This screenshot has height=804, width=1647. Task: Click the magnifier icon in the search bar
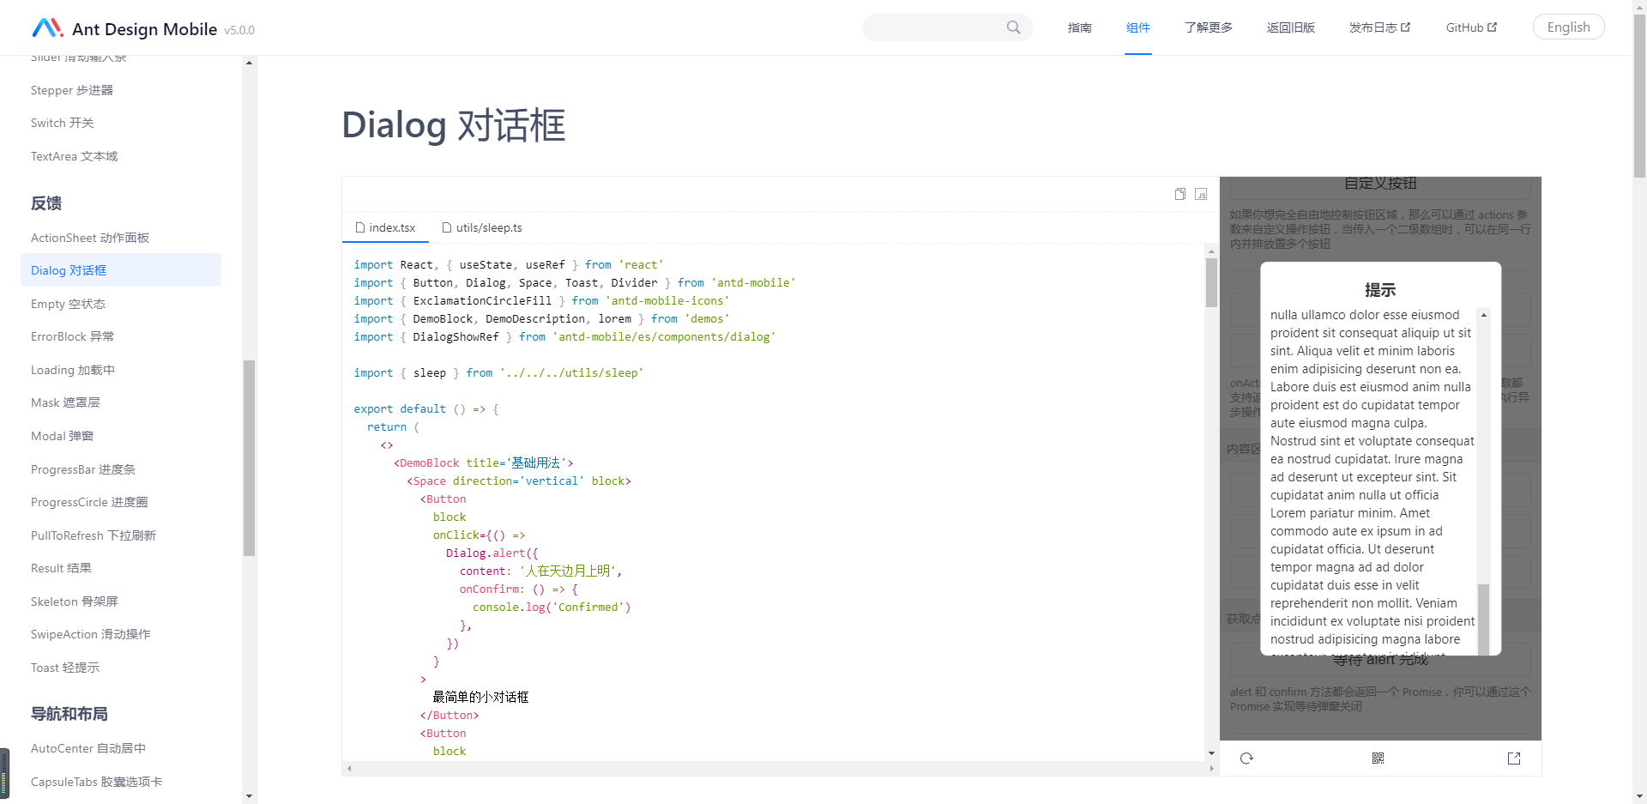[1013, 27]
